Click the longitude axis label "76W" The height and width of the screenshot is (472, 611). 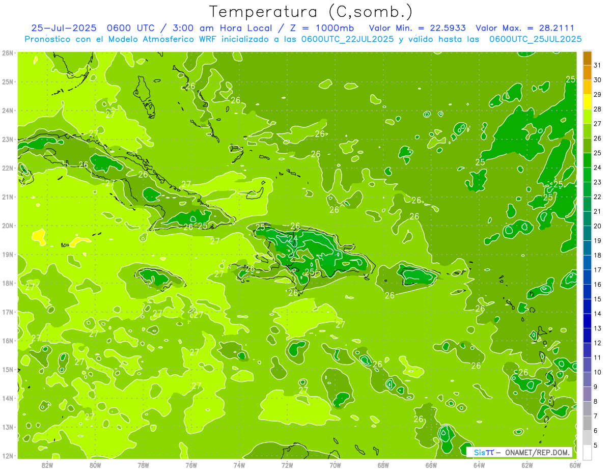[191, 465]
